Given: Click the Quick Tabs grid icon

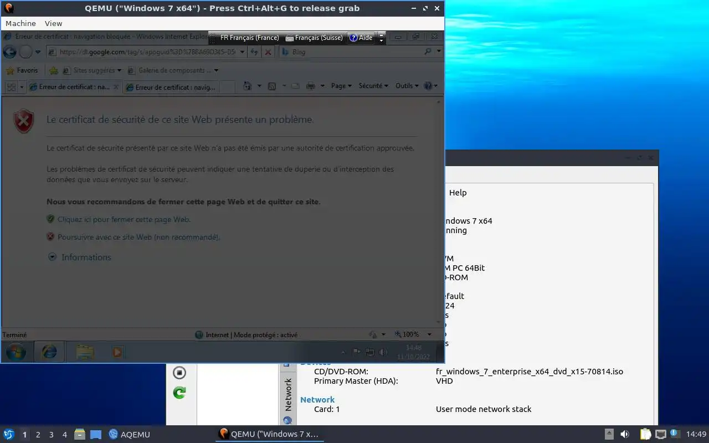Looking at the screenshot, I should [x=11, y=87].
